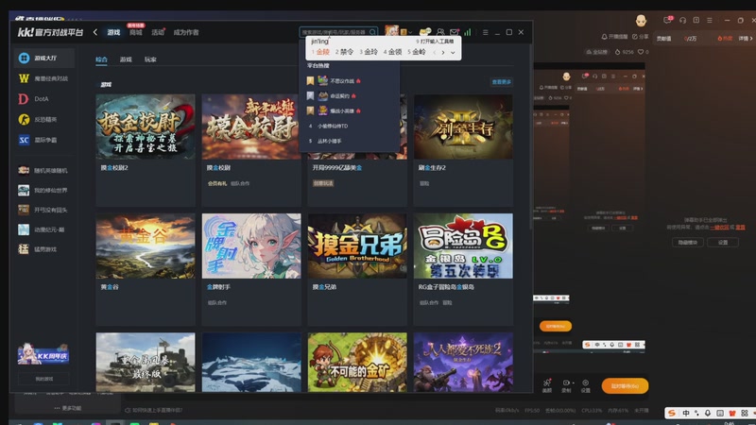Viewport: 756px width, 425px height.
Task: Open the chat messages icon with red badge
Action: point(668,20)
